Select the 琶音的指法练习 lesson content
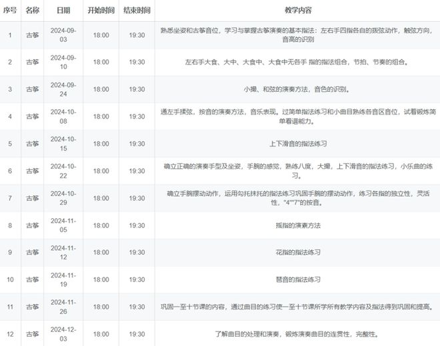 [297, 279]
